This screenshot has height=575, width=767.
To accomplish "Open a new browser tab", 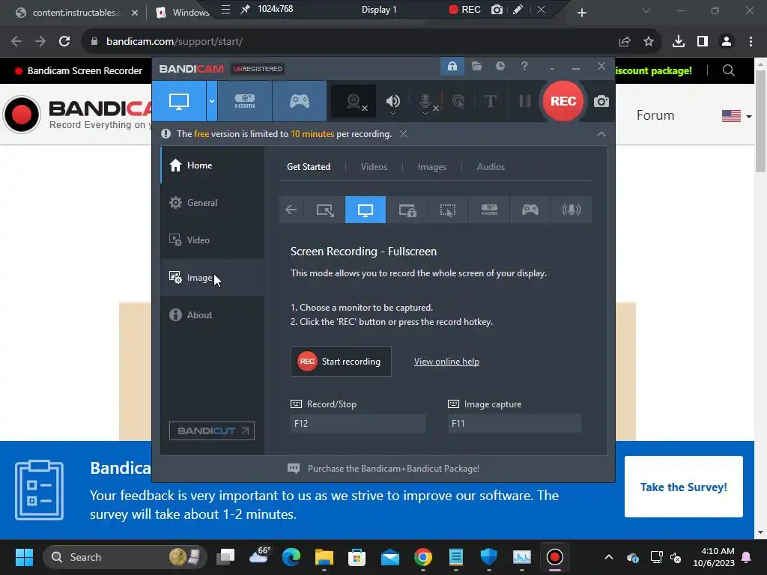I will (581, 13).
